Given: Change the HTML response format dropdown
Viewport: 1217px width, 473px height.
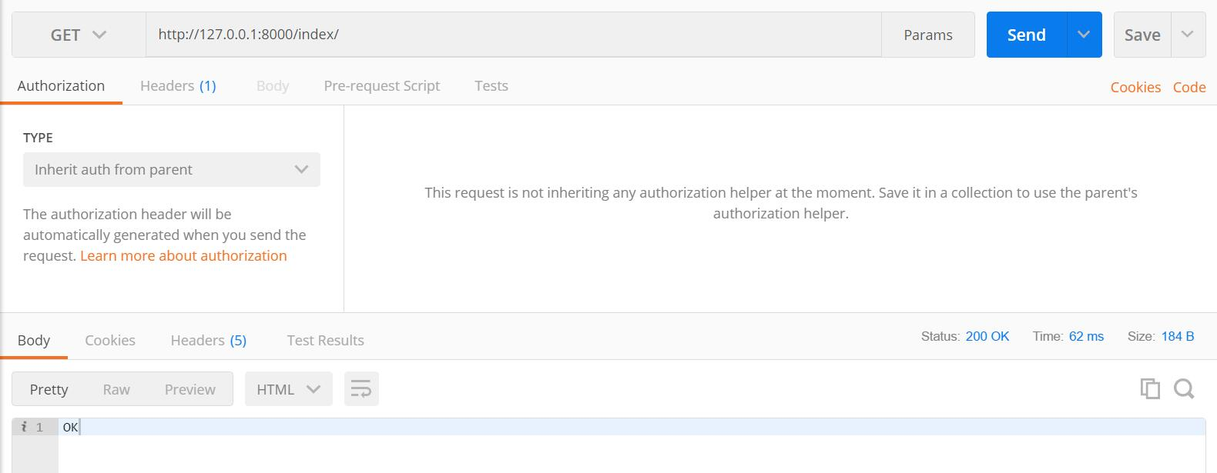Looking at the screenshot, I should tap(289, 389).
